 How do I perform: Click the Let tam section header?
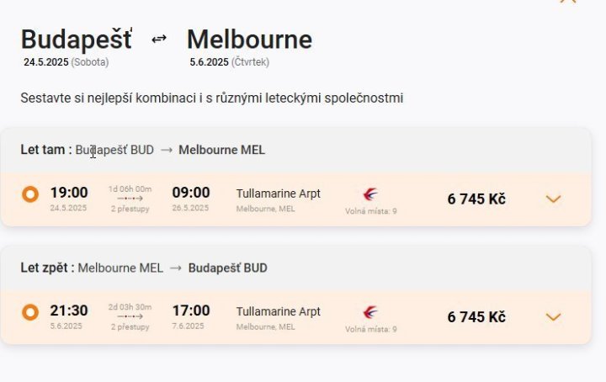coord(143,150)
